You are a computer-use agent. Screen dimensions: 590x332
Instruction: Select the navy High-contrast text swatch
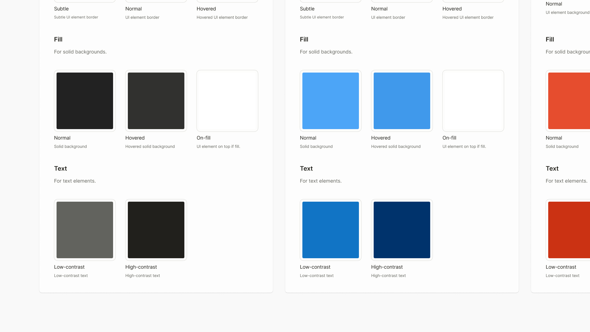coord(402,230)
